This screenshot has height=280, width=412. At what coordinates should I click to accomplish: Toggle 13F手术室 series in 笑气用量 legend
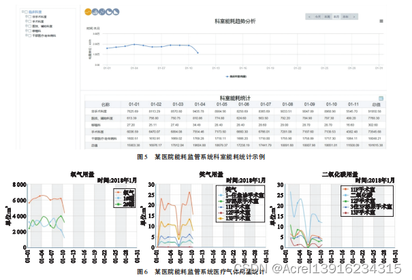tap(234, 218)
